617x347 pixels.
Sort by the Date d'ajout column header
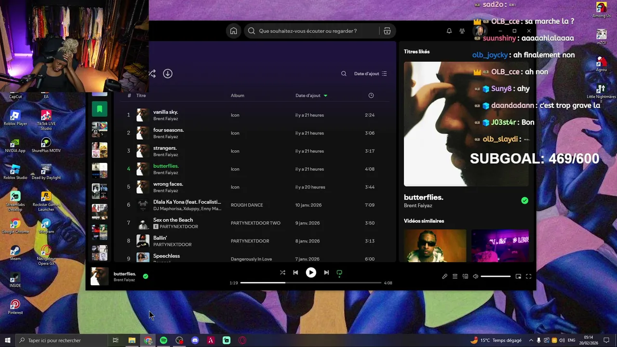[311, 95]
